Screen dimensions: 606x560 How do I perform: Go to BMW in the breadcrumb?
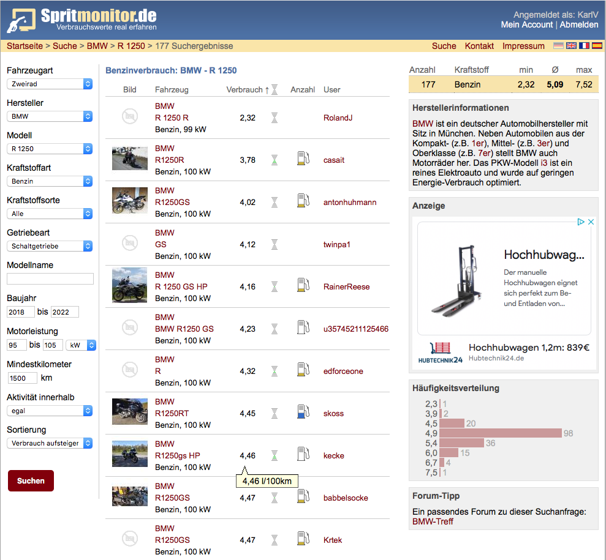coord(97,46)
